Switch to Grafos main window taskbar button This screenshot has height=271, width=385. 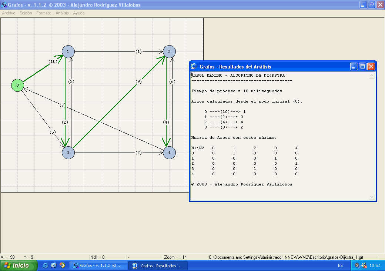(x=98, y=265)
